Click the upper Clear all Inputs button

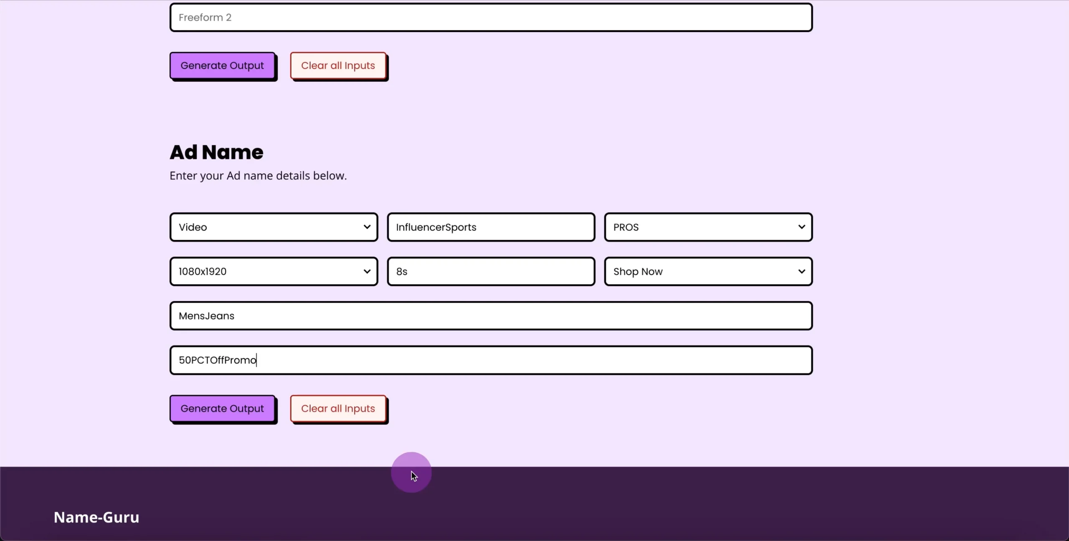coord(338,66)
